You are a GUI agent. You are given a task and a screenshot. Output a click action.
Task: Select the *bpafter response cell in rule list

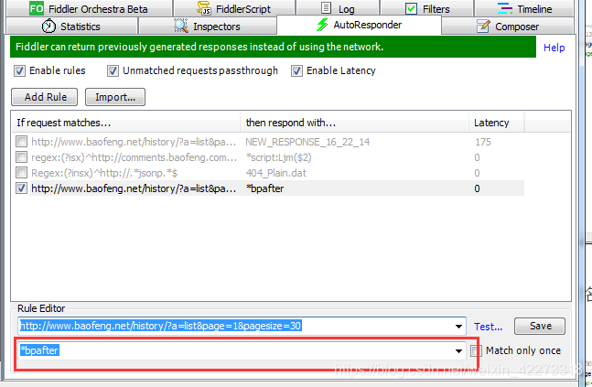click(264, 188)
